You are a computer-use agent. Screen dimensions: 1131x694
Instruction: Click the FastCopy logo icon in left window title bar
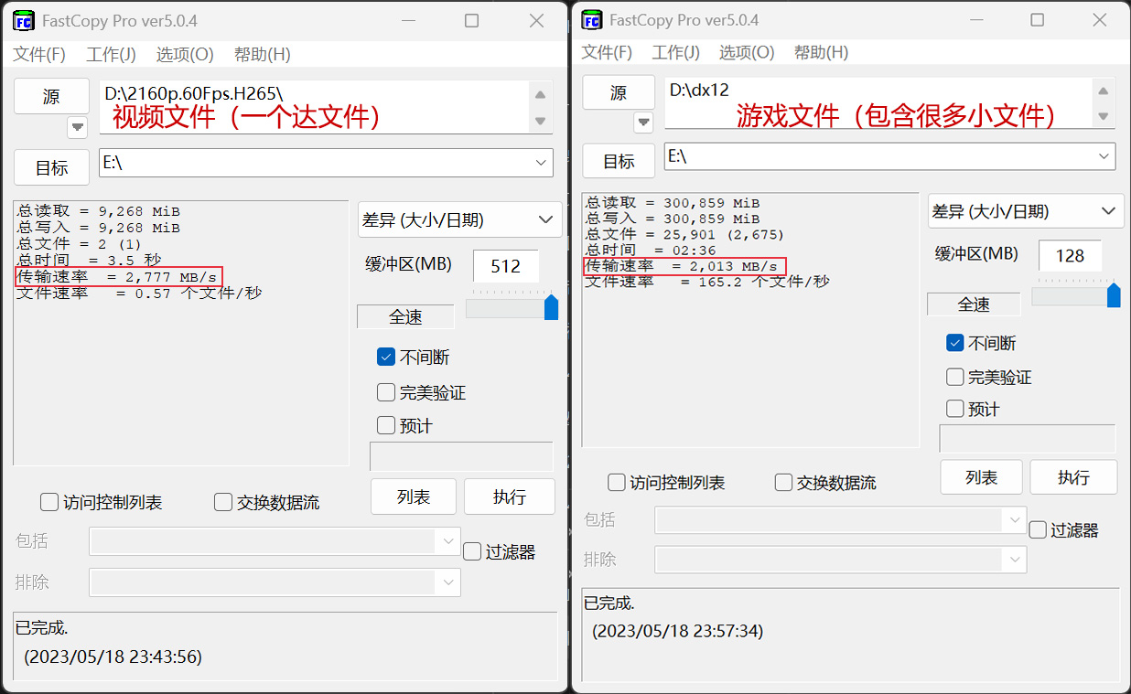(22, 19)
